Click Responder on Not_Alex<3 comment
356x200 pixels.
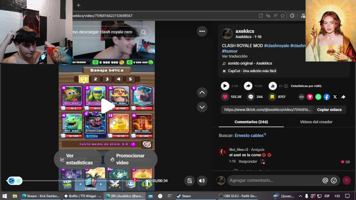[248, 162]
